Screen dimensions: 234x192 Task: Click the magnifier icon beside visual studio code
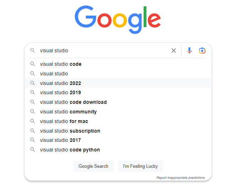32,64
